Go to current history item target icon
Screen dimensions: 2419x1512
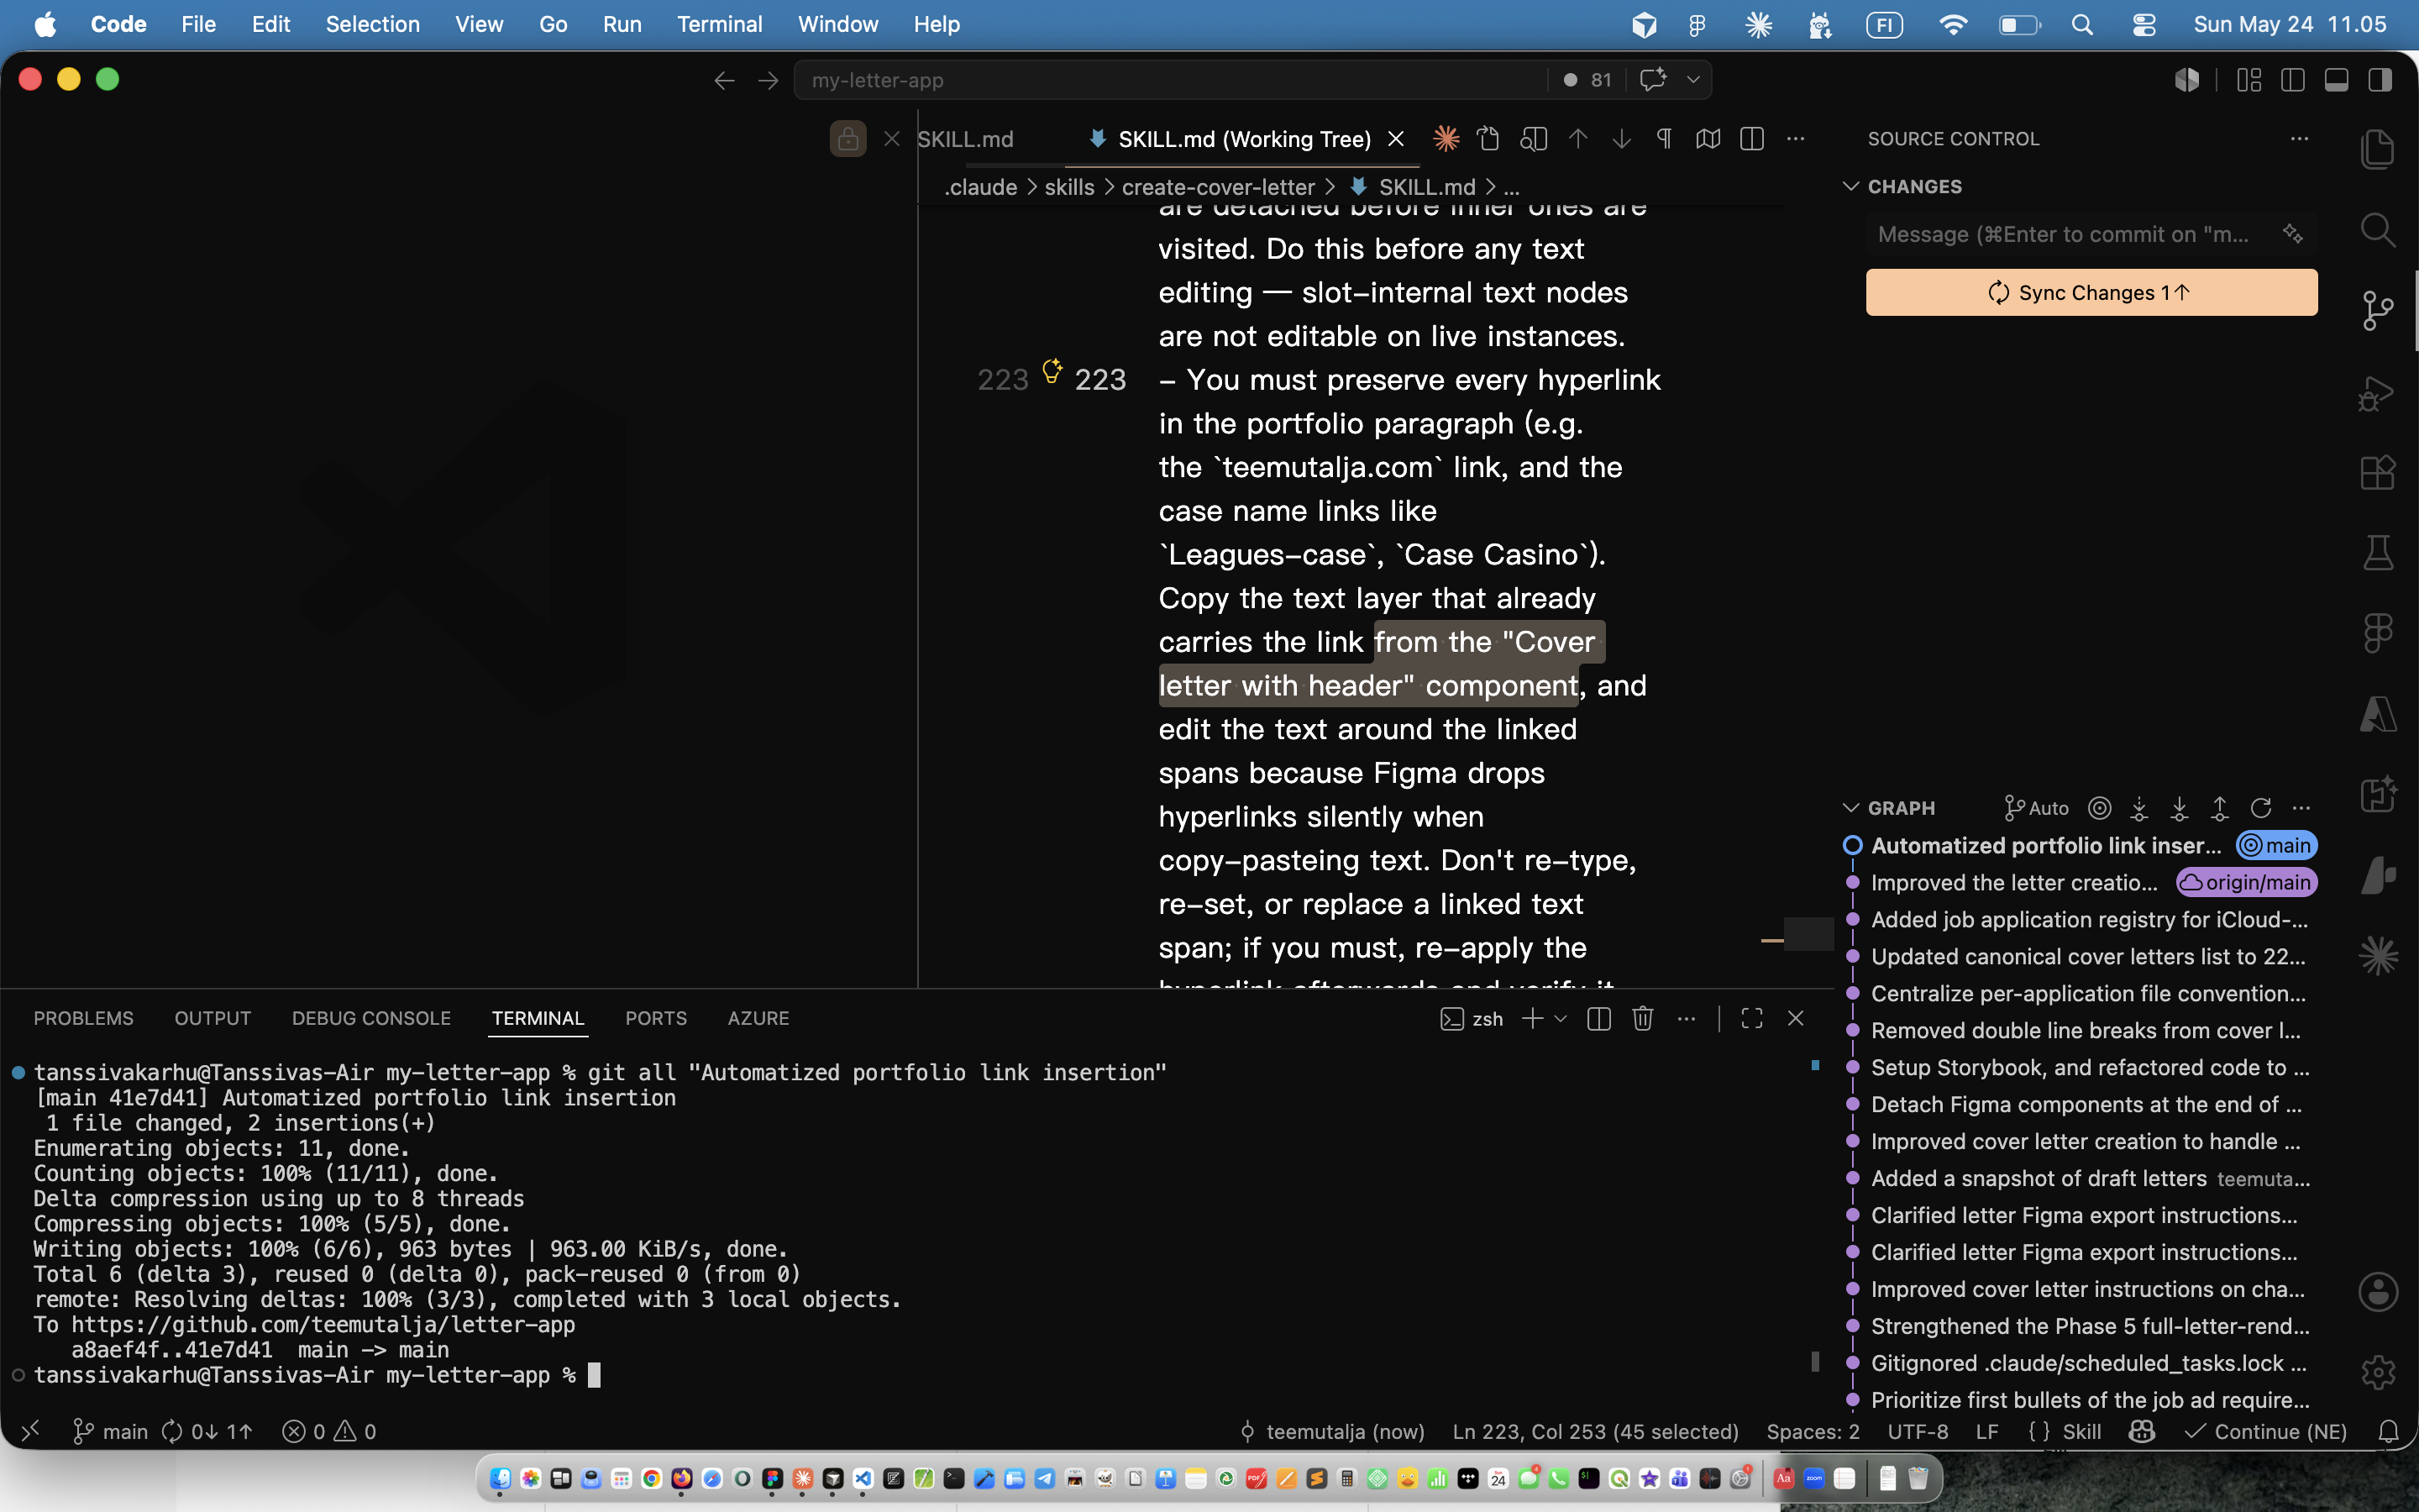tap(2099, 808)
